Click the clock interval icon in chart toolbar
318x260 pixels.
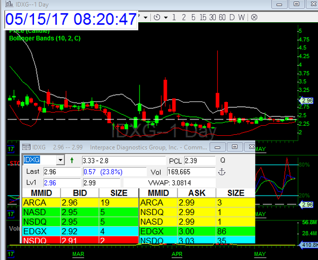point(157,17)
